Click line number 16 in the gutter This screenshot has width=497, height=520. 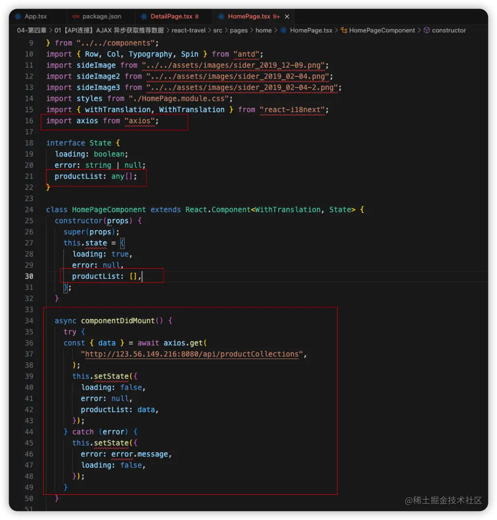29,121
